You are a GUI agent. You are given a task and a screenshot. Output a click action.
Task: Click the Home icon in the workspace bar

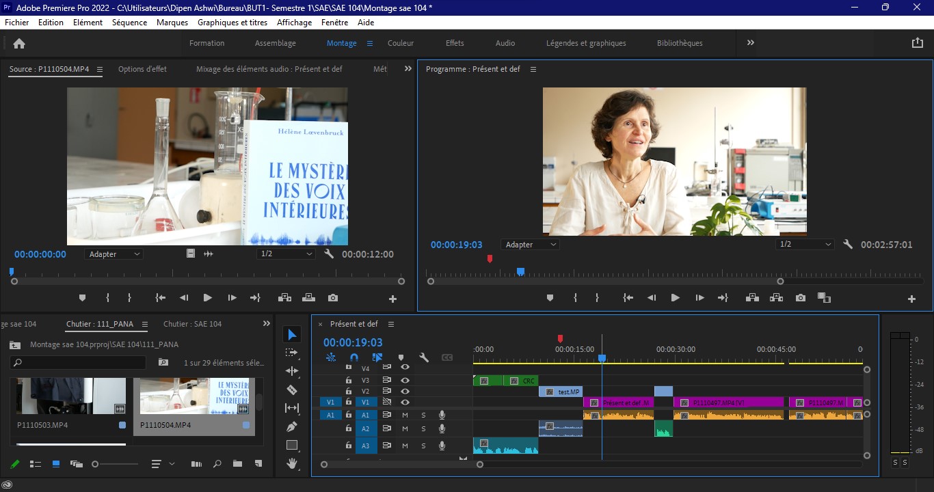19,43
